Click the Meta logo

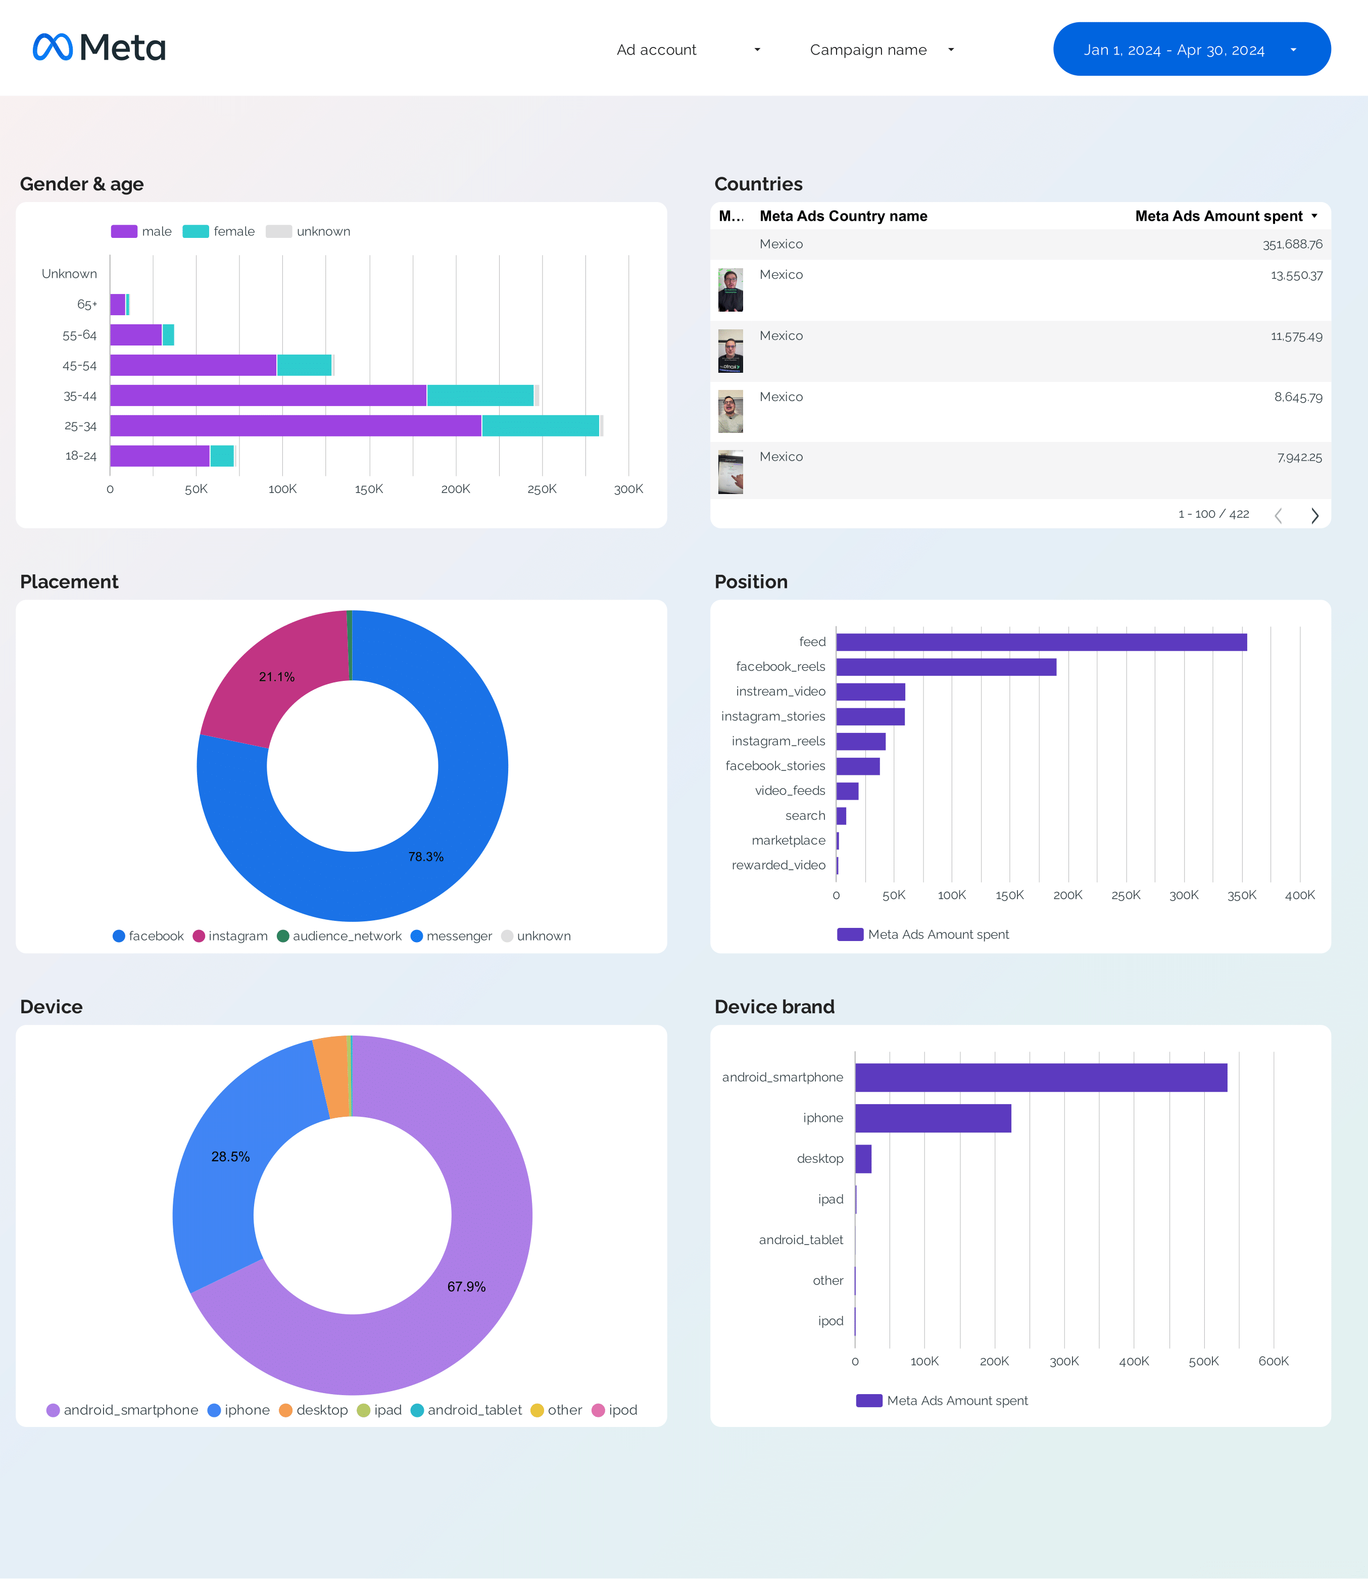click(99, 47)
